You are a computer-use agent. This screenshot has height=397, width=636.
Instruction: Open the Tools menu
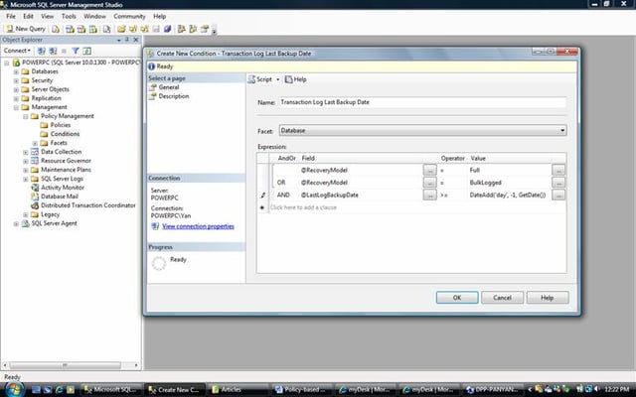[69, 16]
